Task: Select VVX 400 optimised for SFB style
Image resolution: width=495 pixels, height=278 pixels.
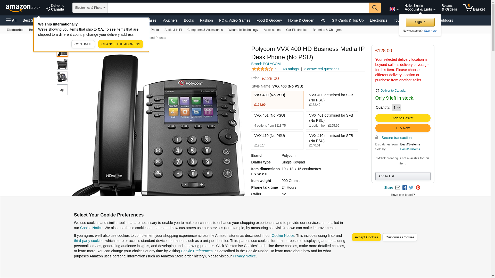Action: coord(332,100)
